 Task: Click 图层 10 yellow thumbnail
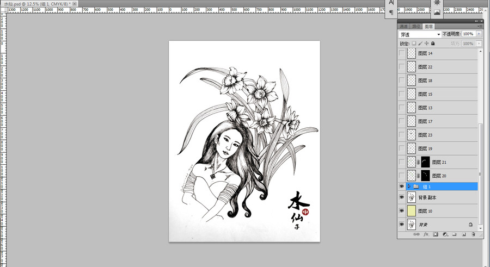tap(412, 211)
